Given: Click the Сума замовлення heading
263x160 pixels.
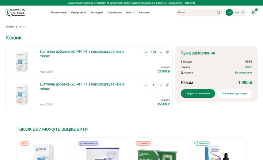Looking at the screenshot, I should click(x=198, y=53).
